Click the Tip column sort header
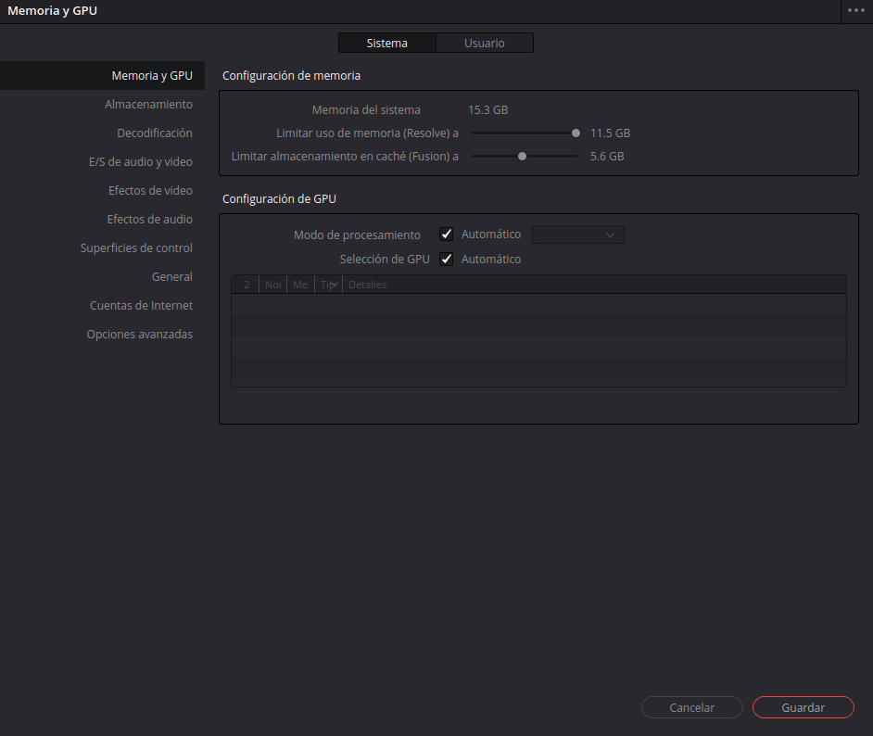873x736 pixels. pyautogui.click(x=328, y=285)
